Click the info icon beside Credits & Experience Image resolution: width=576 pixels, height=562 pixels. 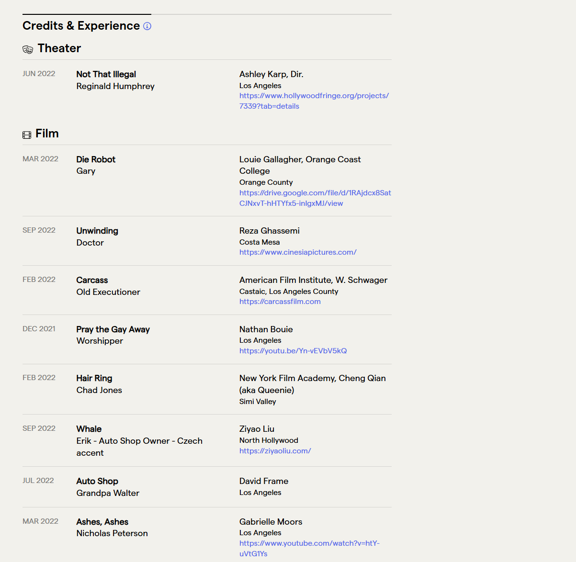click(x=147, y=26)
